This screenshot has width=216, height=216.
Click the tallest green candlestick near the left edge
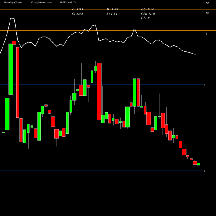click(10, 69)
